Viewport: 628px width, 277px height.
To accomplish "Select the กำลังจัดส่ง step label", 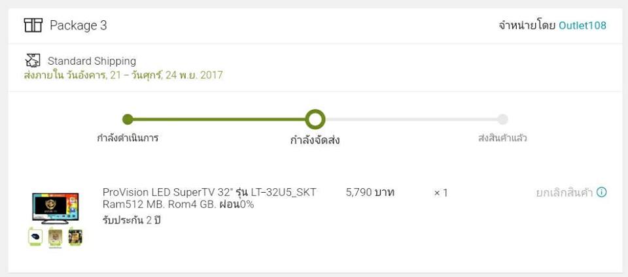I will [x=315, y=140].
